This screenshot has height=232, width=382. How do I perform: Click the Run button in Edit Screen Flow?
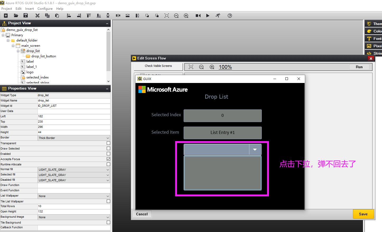click(x=359, y=67)
